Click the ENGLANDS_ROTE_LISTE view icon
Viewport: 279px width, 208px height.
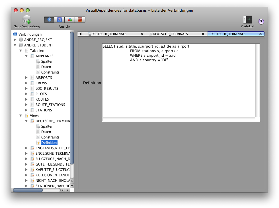click(32, 148)
